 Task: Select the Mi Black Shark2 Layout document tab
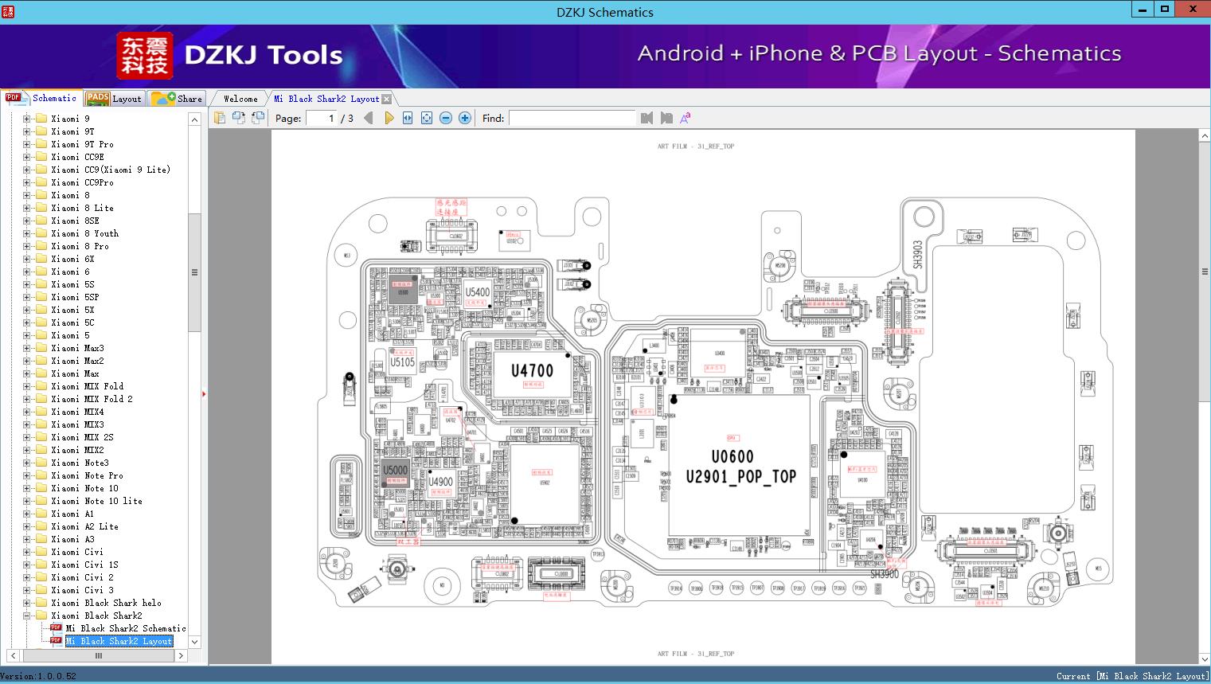coord(326,99)
